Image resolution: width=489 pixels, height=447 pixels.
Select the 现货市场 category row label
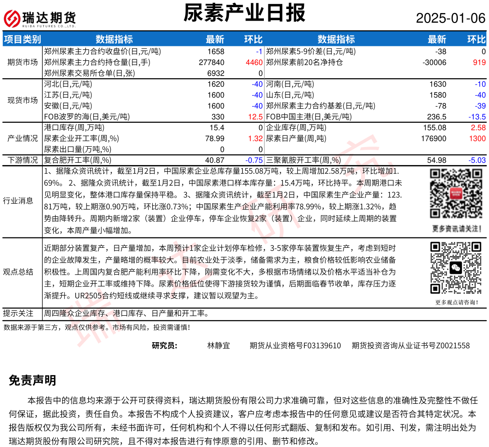(23, 100)
